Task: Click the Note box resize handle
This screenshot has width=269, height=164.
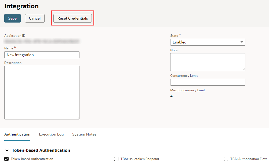Action: 244,70
